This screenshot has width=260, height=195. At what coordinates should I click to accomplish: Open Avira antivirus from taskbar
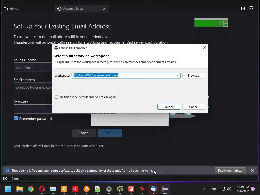point(75,189)
